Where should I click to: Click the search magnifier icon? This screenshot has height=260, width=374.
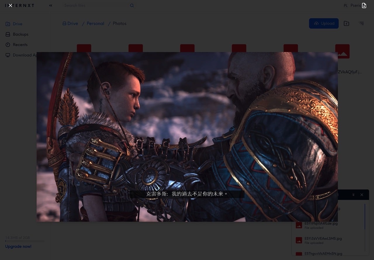tap(132, 5)
